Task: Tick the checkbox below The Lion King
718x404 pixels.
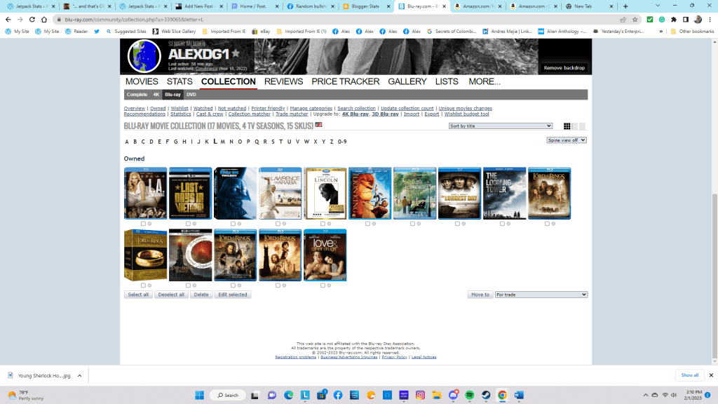Action: [x=367, y=224]
